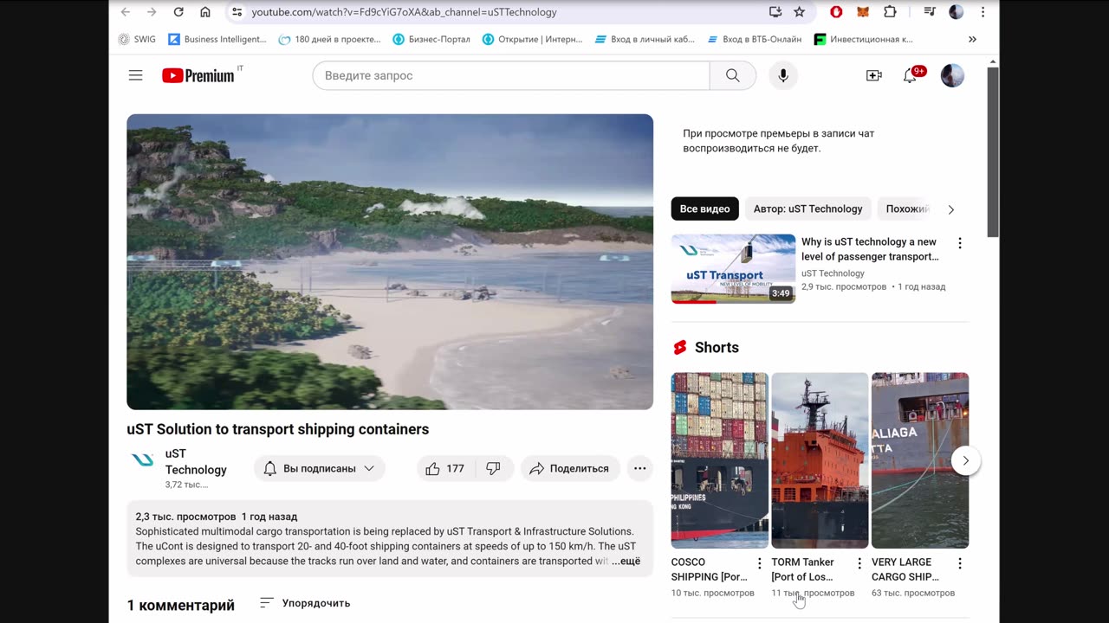Open the browser home page

[205, 12]
